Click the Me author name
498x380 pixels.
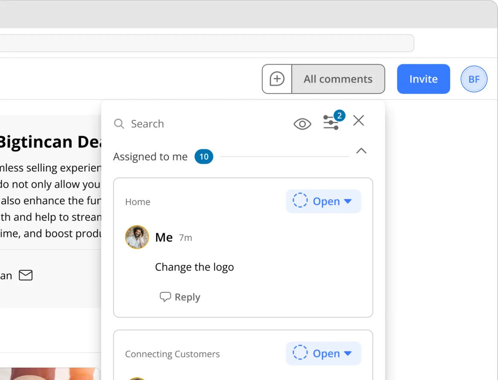[x=164, y=237]
